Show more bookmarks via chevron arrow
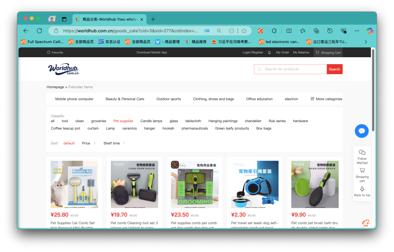The width and height of the screenshot is (394, 252). [366, 42]
